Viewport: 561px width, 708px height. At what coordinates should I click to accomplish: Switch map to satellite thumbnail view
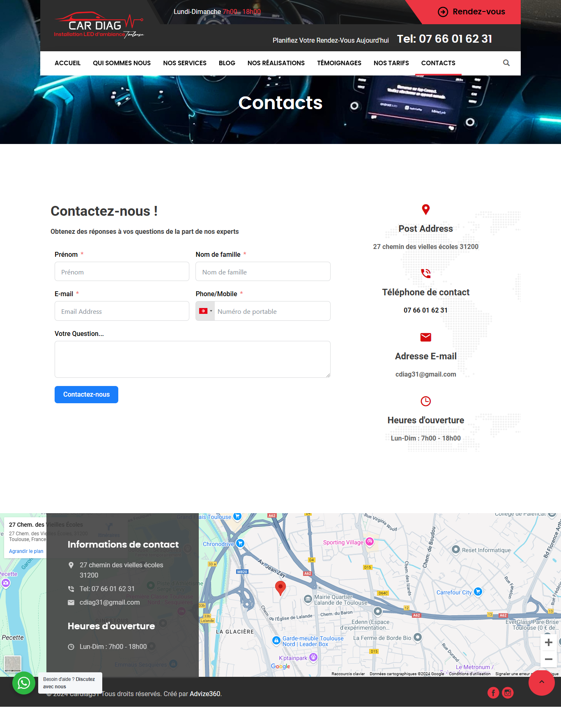(13, 663)
